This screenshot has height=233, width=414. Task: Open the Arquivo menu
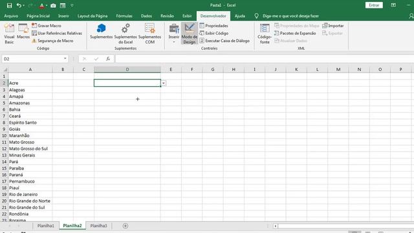[x=11, y=16]
